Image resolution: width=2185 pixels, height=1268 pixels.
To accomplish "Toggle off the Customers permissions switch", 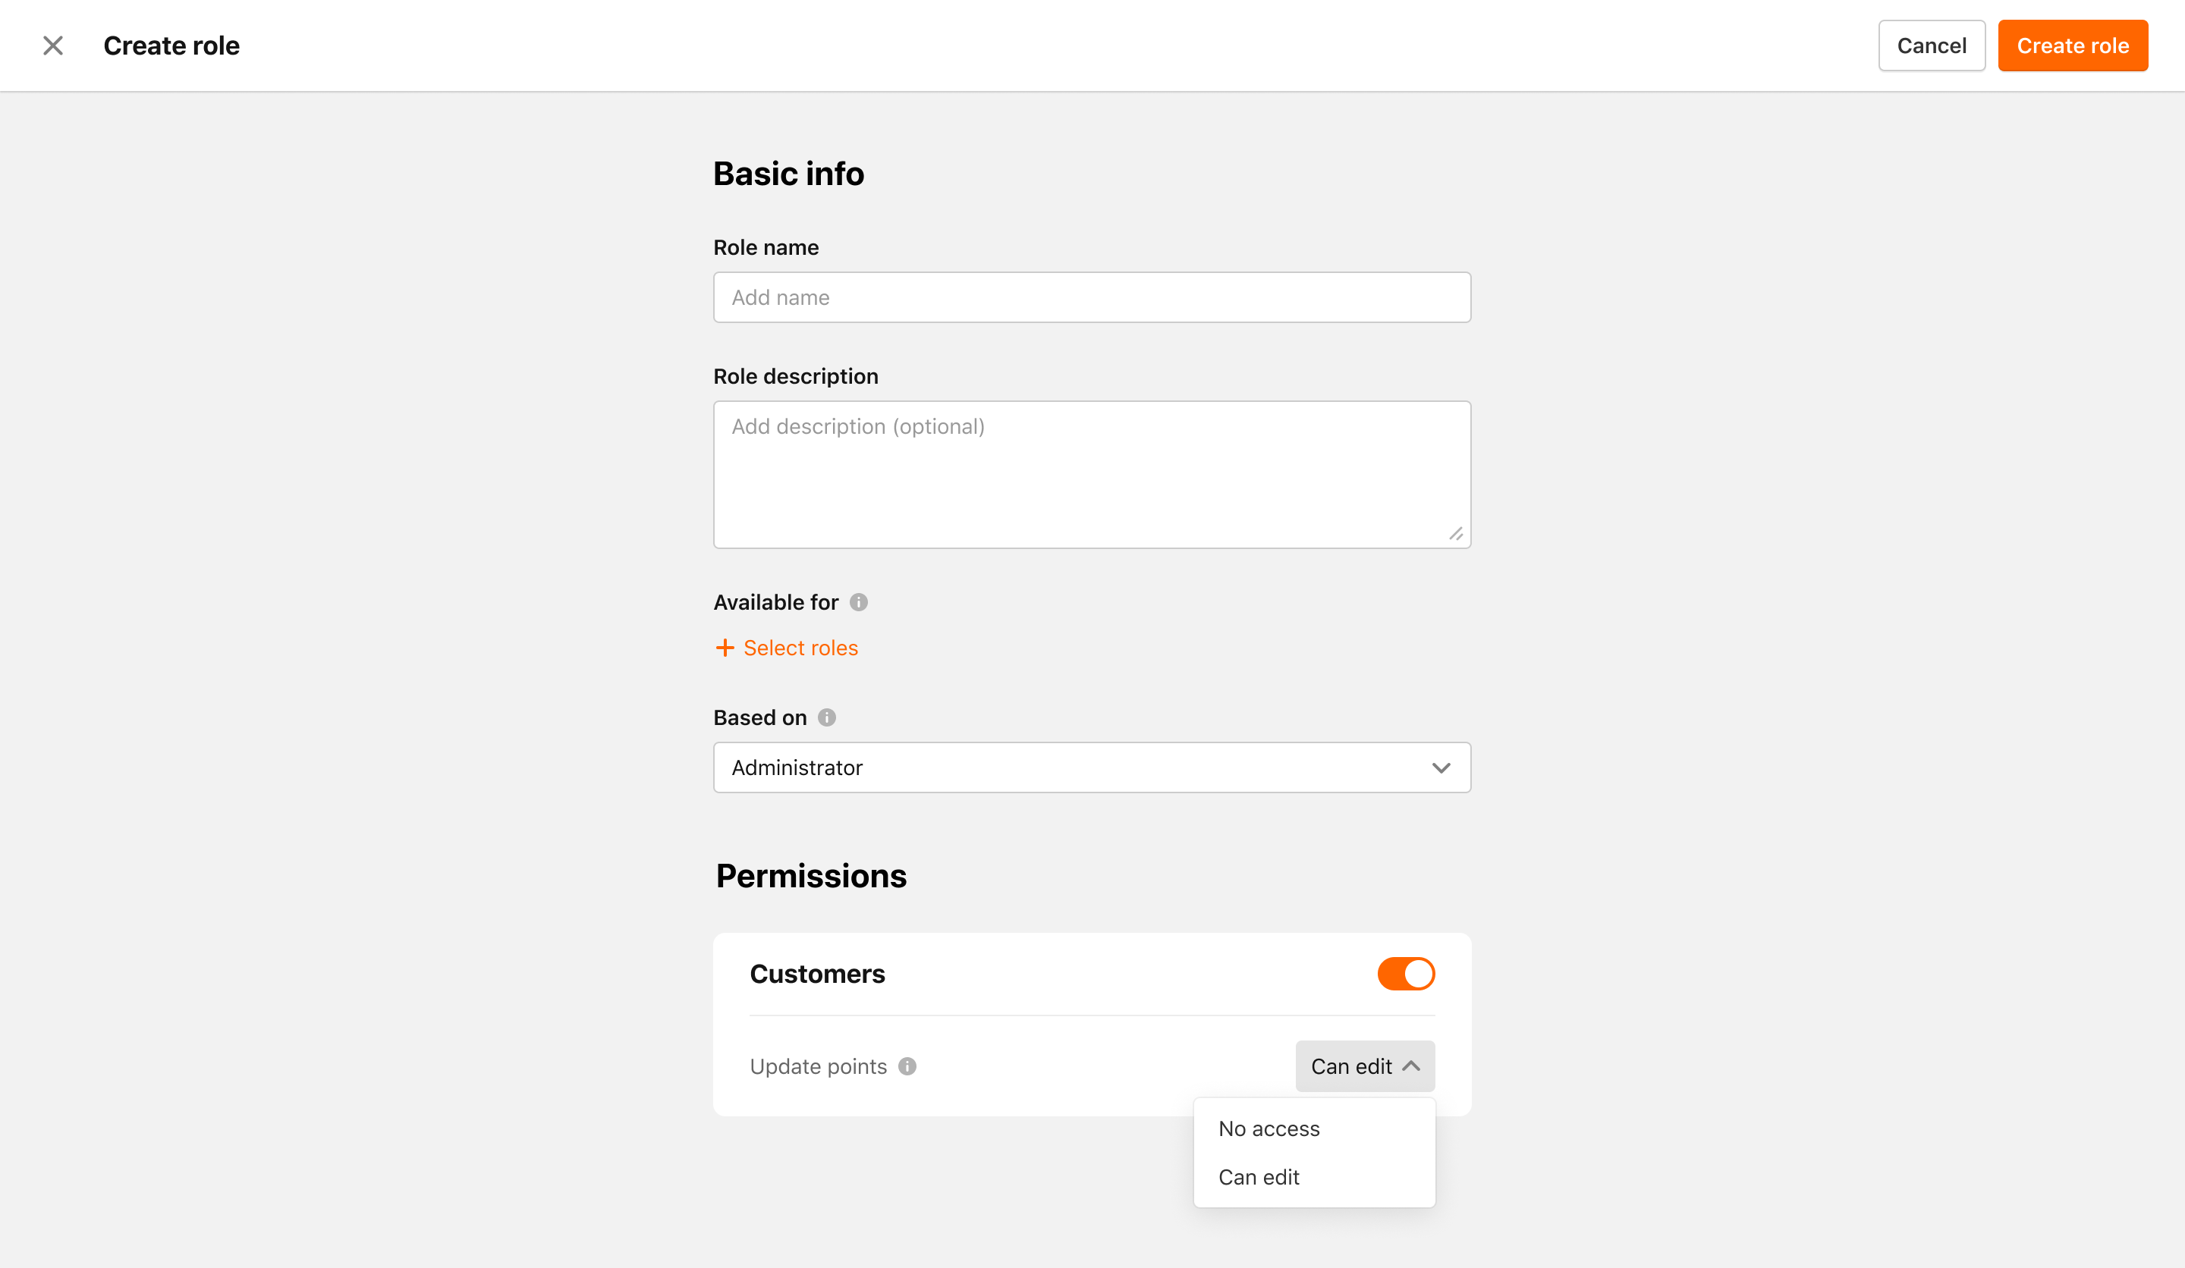I will (x=1406, y=975).
